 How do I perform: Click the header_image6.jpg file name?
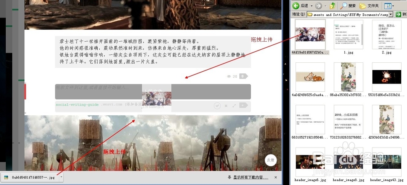pyautogui.click(x=311, y=180)
